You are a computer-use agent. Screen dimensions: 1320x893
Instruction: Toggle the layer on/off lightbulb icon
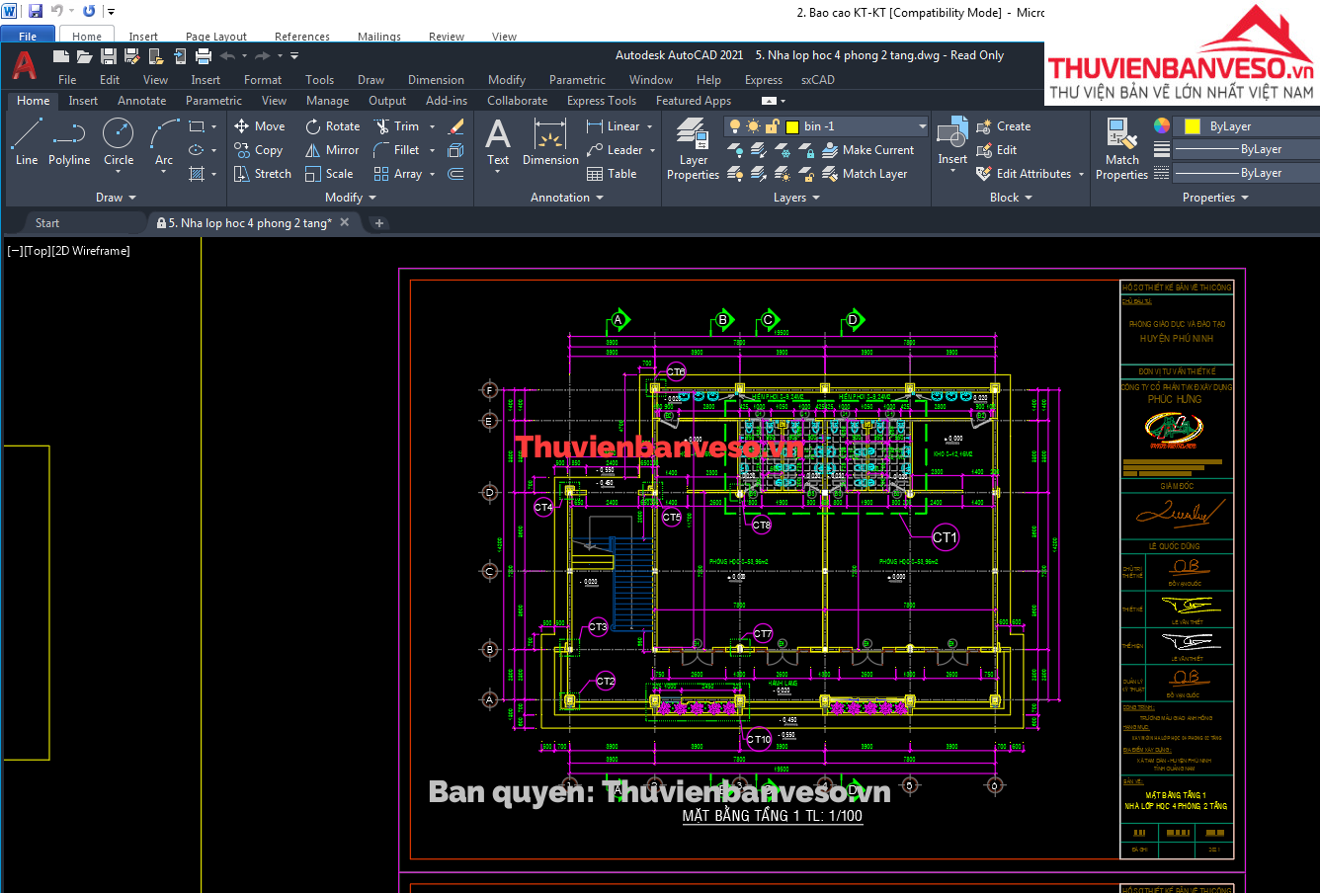[734, 126]
